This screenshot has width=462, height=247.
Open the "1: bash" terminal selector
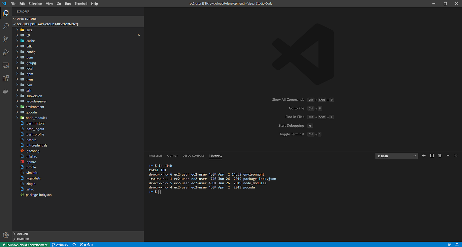(396, 155)
